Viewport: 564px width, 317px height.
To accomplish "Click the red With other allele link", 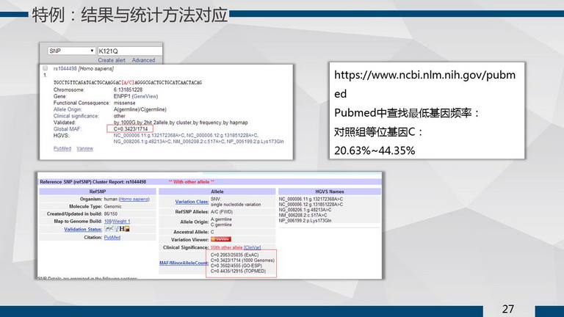I will coord(227,247).
